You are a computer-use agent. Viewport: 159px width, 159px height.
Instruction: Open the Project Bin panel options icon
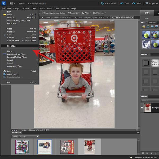(x=138, y=133)
